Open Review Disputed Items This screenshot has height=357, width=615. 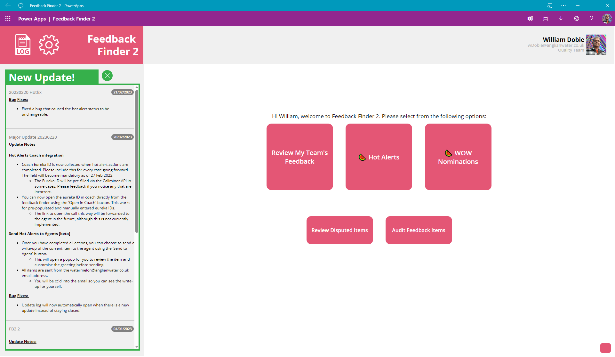(x=339, y=230)
